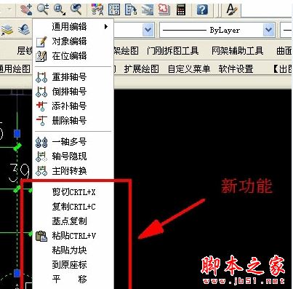Click the Layer Previous icon
293x289 pixels.
point(24,30)
